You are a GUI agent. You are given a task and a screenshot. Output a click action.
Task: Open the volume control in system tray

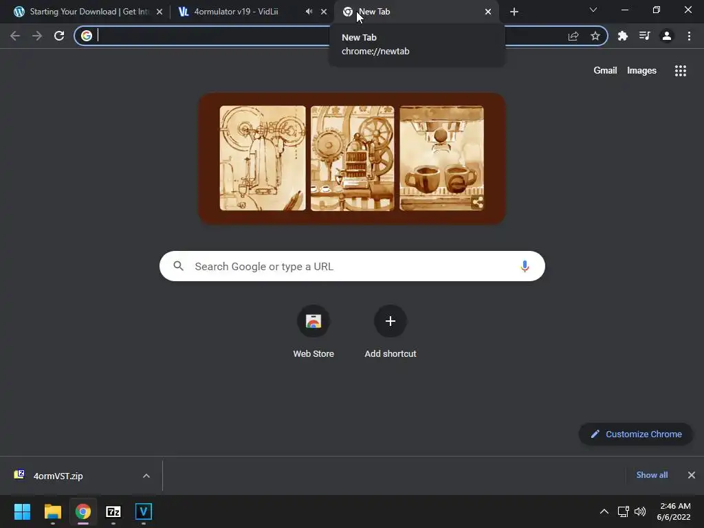pos(640,511)
